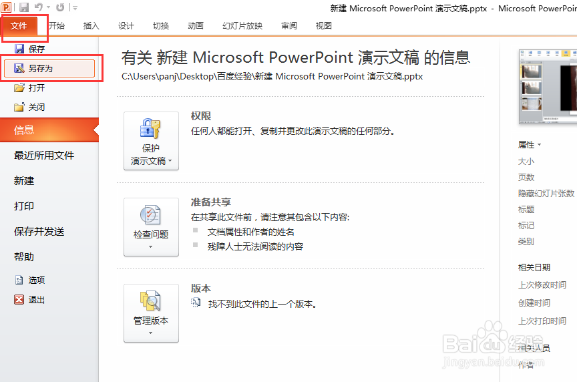This screenshot has width=577, height=382.
Task: Select 帮助 in the backstage menu
Action: point(24,257)
